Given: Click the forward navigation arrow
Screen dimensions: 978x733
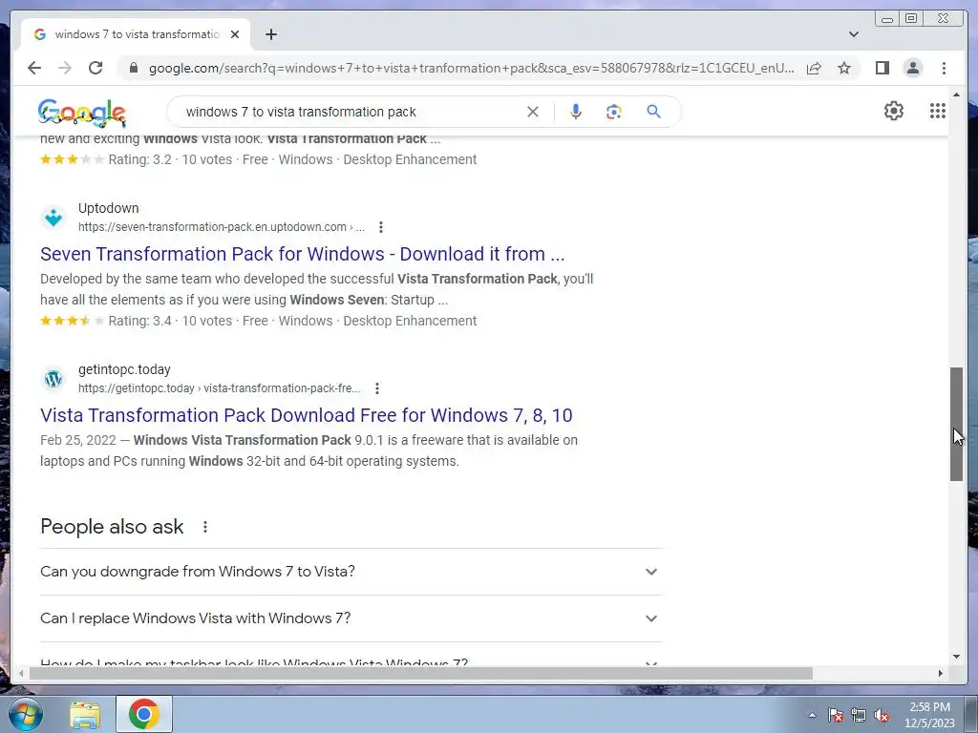Looking at the screenshot, I should 65,68.
